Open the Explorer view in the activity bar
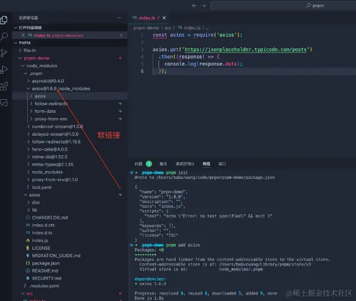Viewport: 356px width, 301px height. (4, 20)
